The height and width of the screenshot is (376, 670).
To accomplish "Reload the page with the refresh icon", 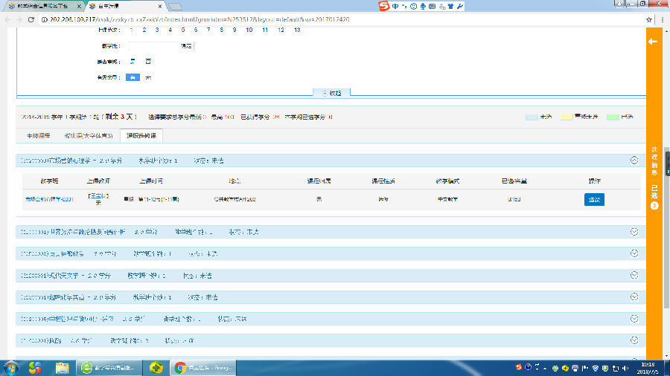I will coord(31,19).
